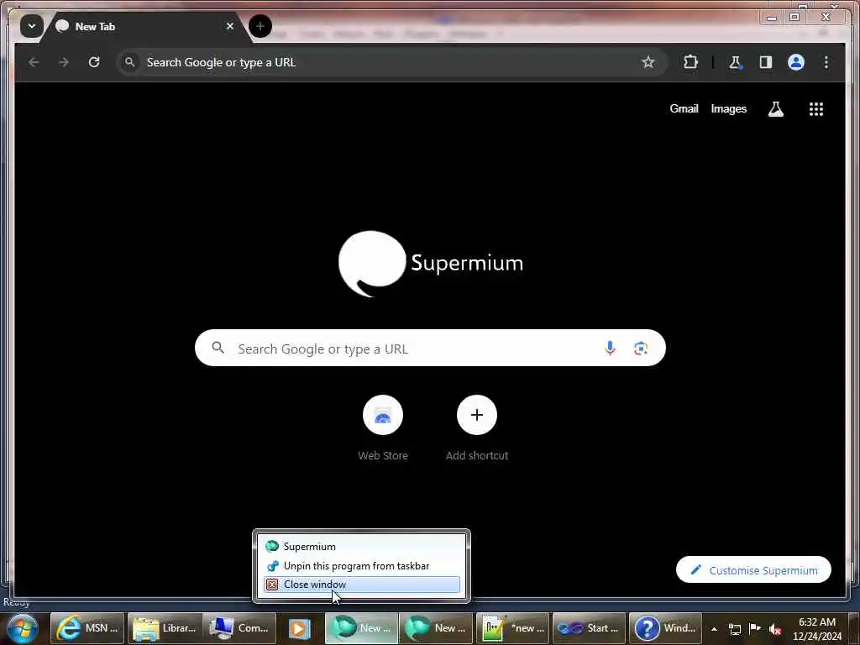Open the Start... taskbar button
The width and height of the screenshot is (860, 645).
(x=589, y=628)
